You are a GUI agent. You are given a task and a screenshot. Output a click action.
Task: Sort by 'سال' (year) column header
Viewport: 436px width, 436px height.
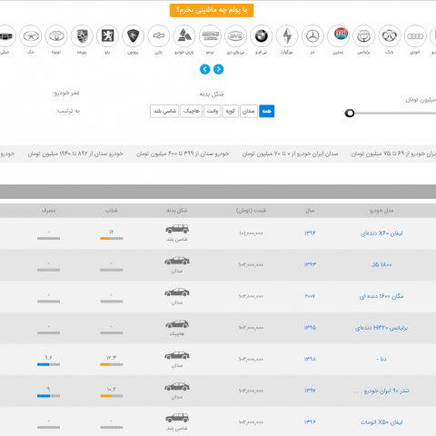310,211
